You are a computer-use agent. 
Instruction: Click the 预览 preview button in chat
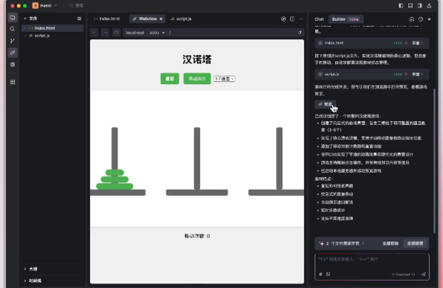click(325, 104)
